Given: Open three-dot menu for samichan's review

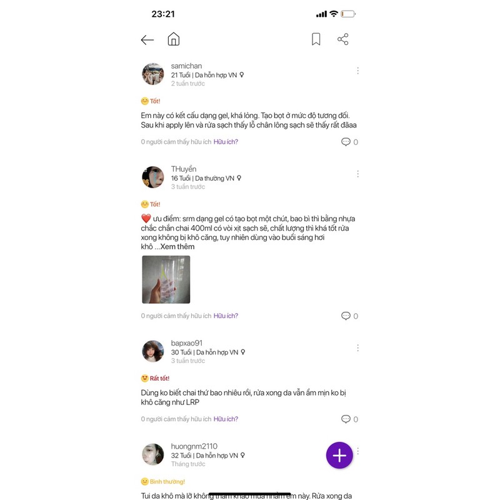Looking at the screenshot, I should [x=357, y=71].
